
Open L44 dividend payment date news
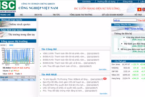click(x=60, y=66)
